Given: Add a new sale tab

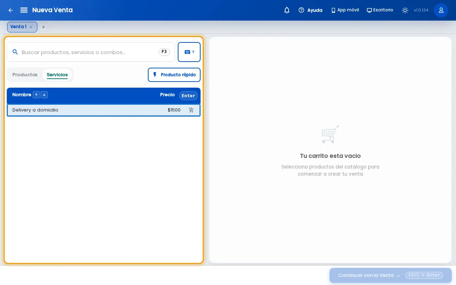Looking at the screenshot, I should tap(43, 27).
